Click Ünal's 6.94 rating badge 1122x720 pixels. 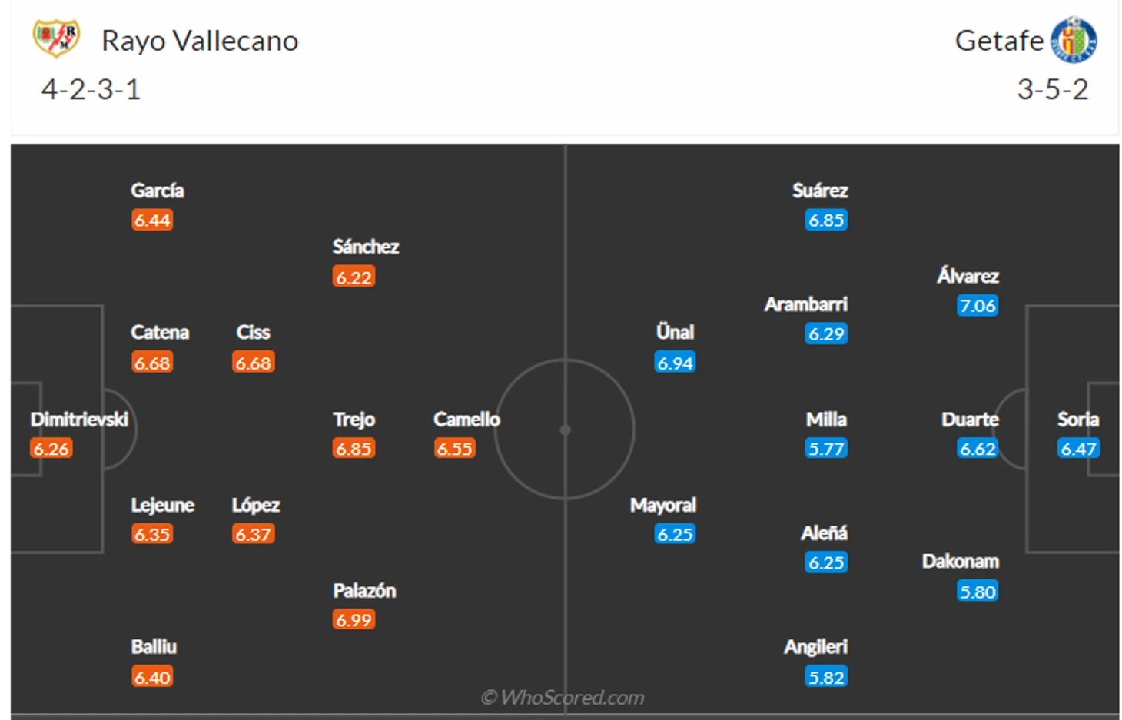(675, 363)
